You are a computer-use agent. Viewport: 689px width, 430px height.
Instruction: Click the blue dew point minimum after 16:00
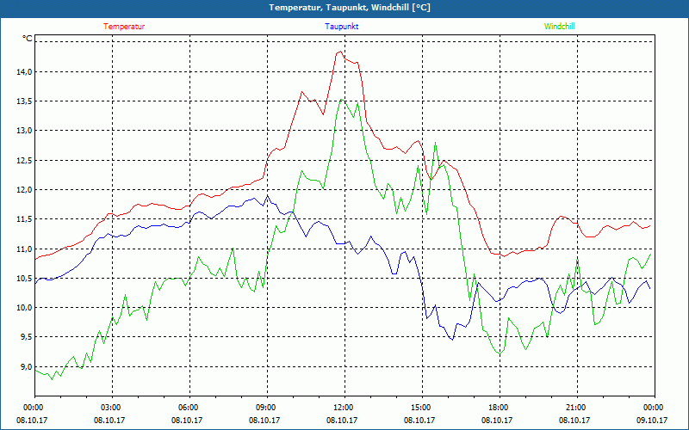pos(452,340)
